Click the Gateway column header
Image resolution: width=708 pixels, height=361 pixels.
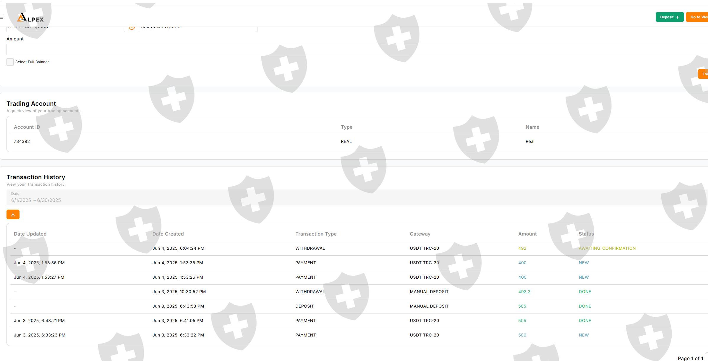(420, 234)
